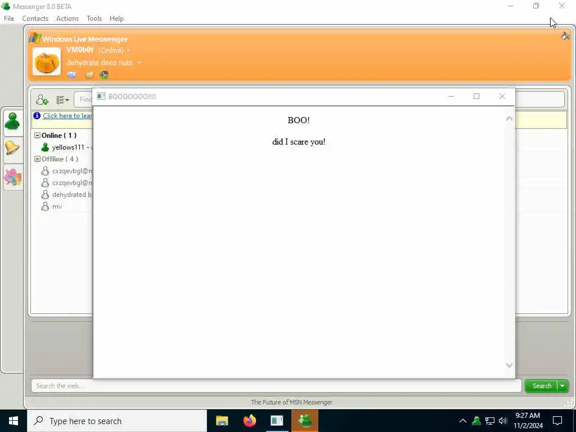Select the green contacts tab in sidebar
The image size is (576, 432).
point(12,121)
